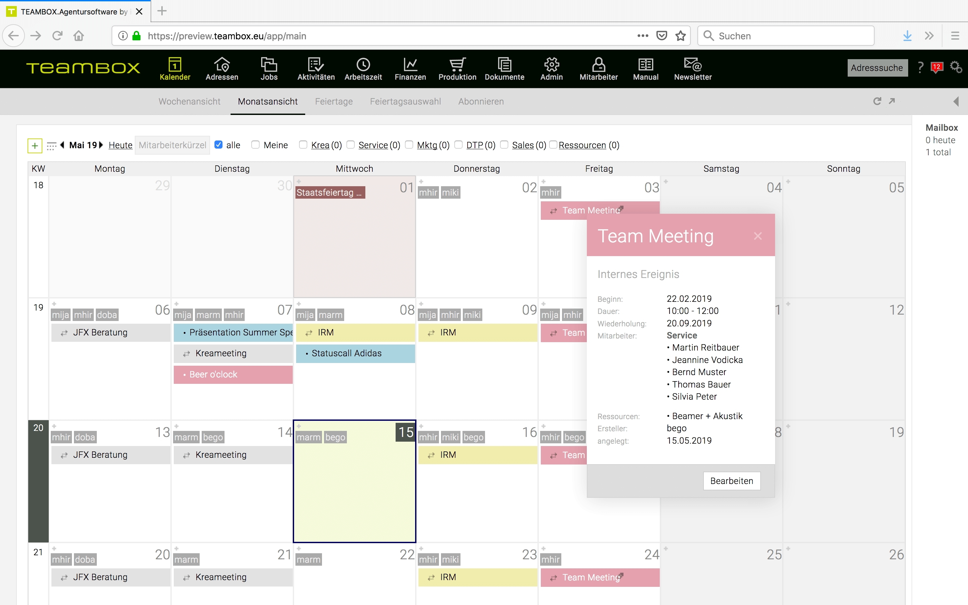Uncheck the alle checkbox
Image resolution: width=968 pixels, height=605 pixels.
218,145
